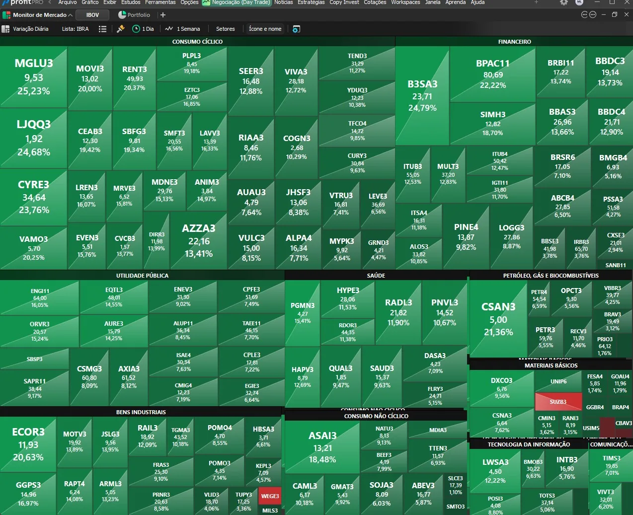
Task: Open the Workspaces menu
Action: [405, 2]
